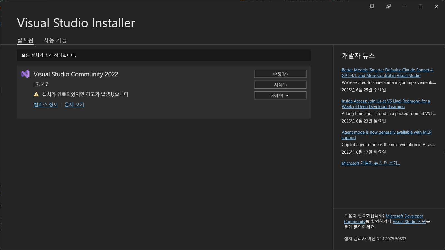Image resolution: width=445 pixels, height=250 pixels.
Task: Open the Visual Studio 지원 link
Action: pyautogui.click(x=409, y=221)
